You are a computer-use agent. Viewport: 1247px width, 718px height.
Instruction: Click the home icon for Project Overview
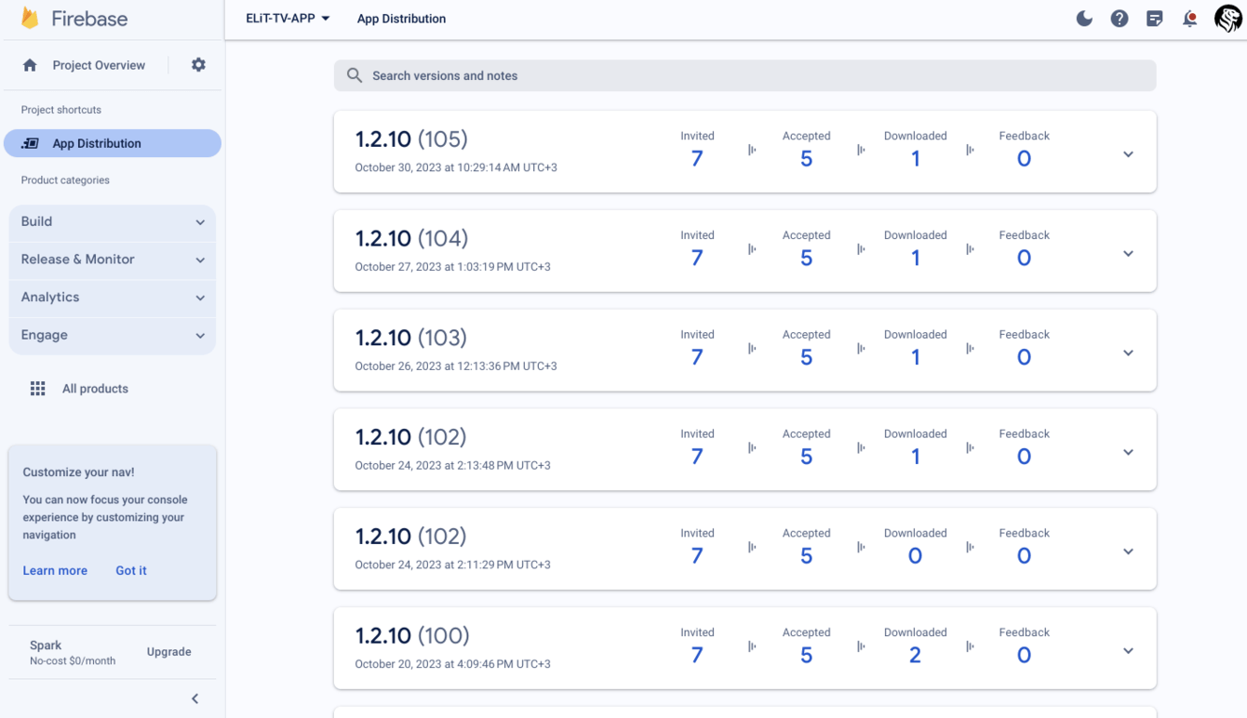[x=30, y=65]
